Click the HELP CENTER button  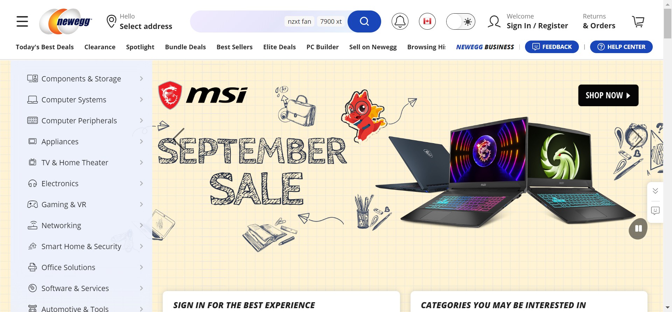[621, 47]
